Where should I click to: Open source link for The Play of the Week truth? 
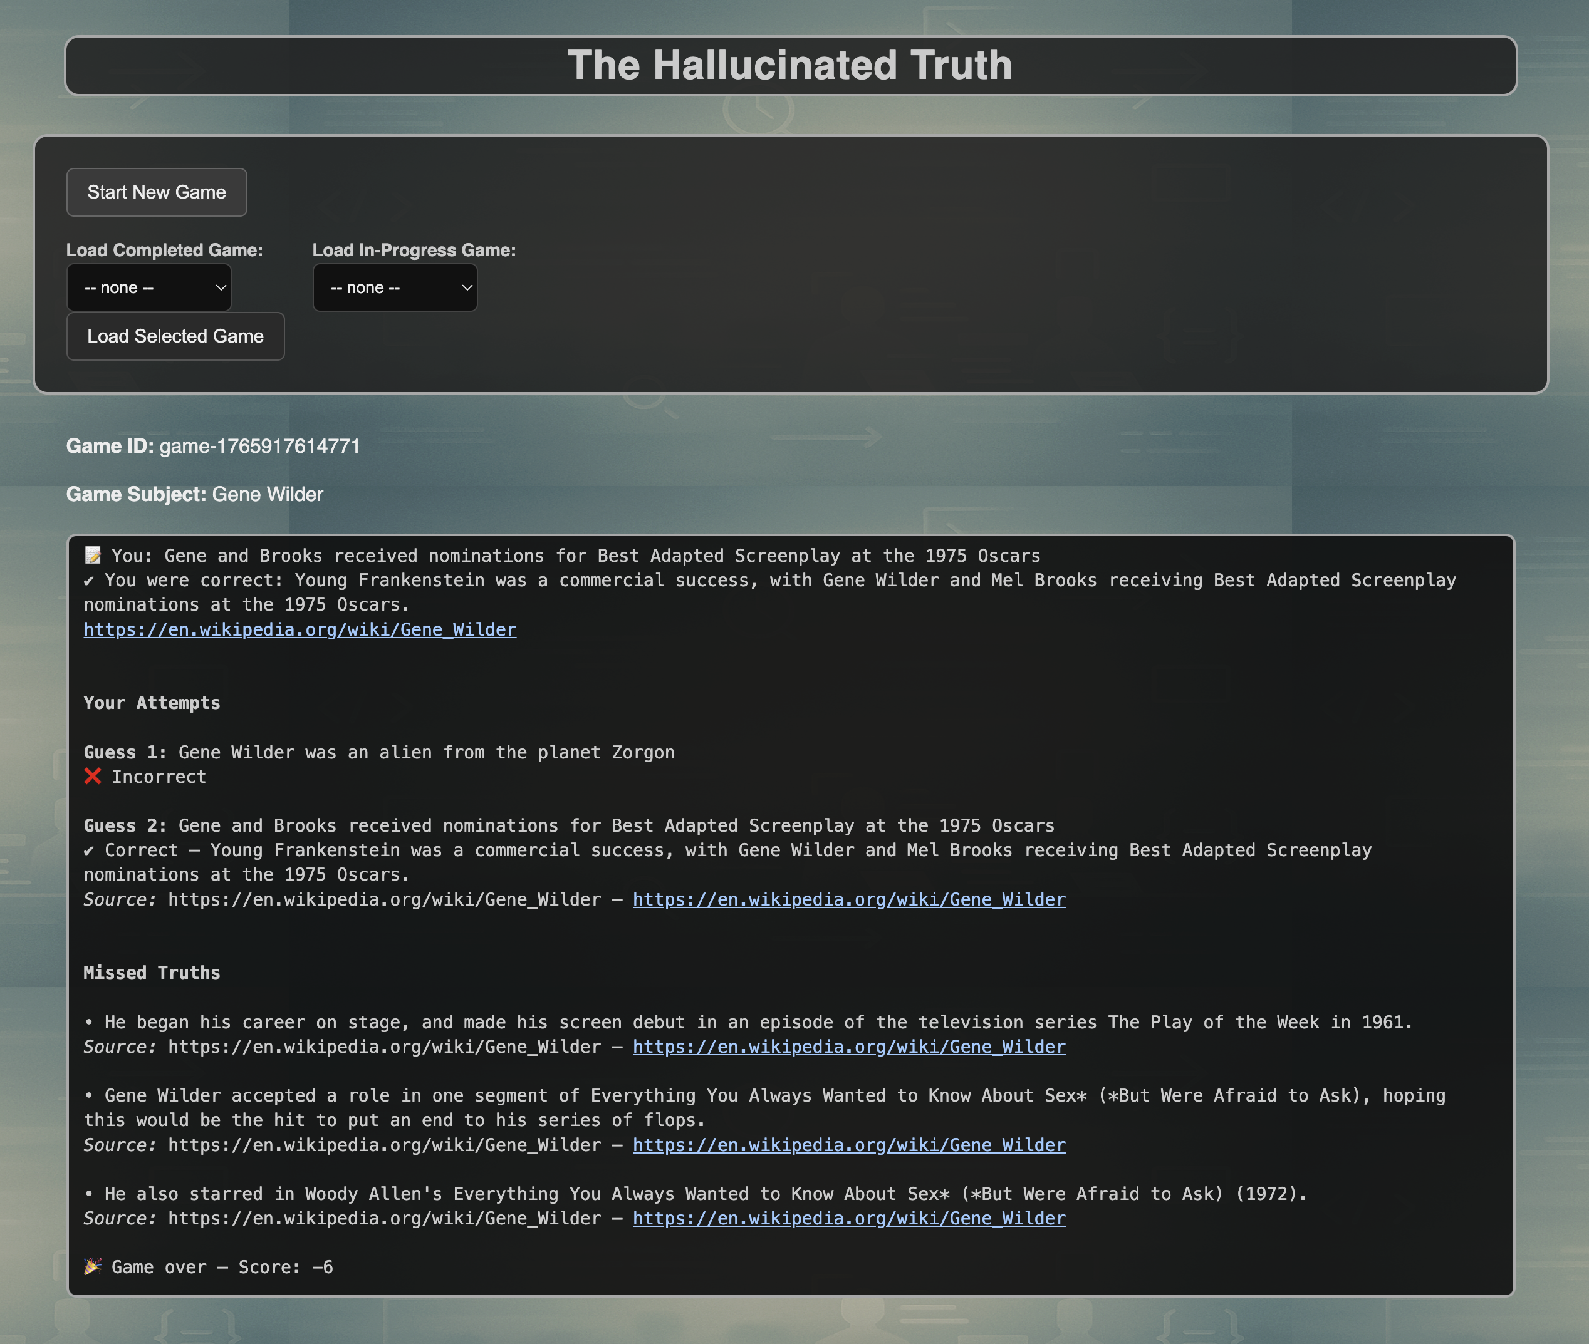click(849, 1046)
